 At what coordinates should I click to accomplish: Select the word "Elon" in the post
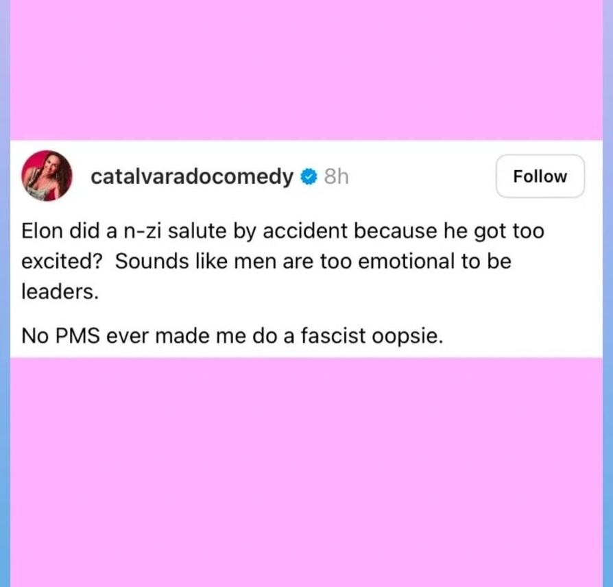pos(42,230)
